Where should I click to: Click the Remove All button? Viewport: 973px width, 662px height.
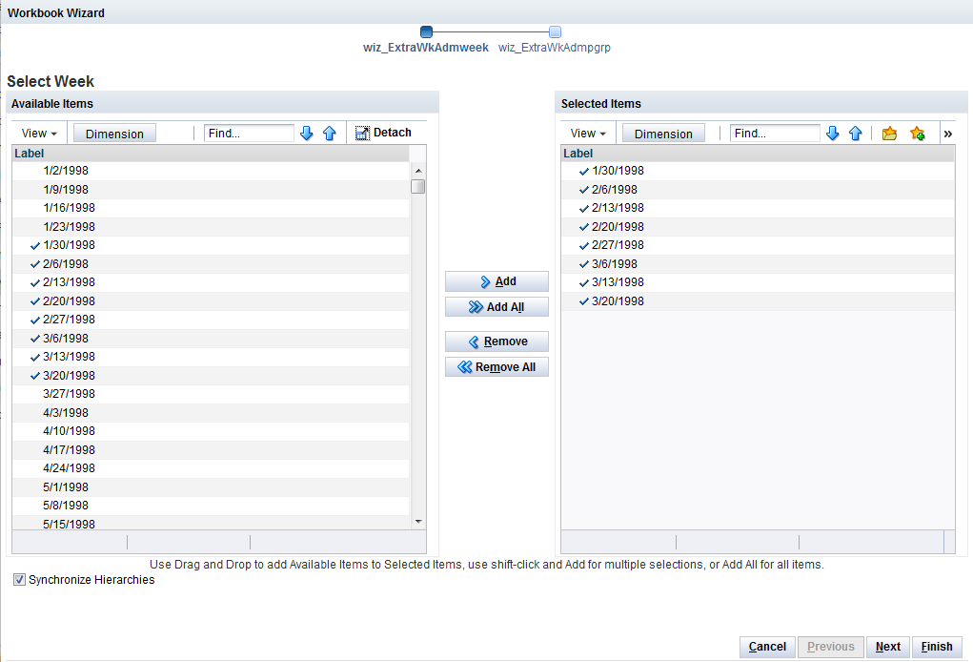pos(497,367)
